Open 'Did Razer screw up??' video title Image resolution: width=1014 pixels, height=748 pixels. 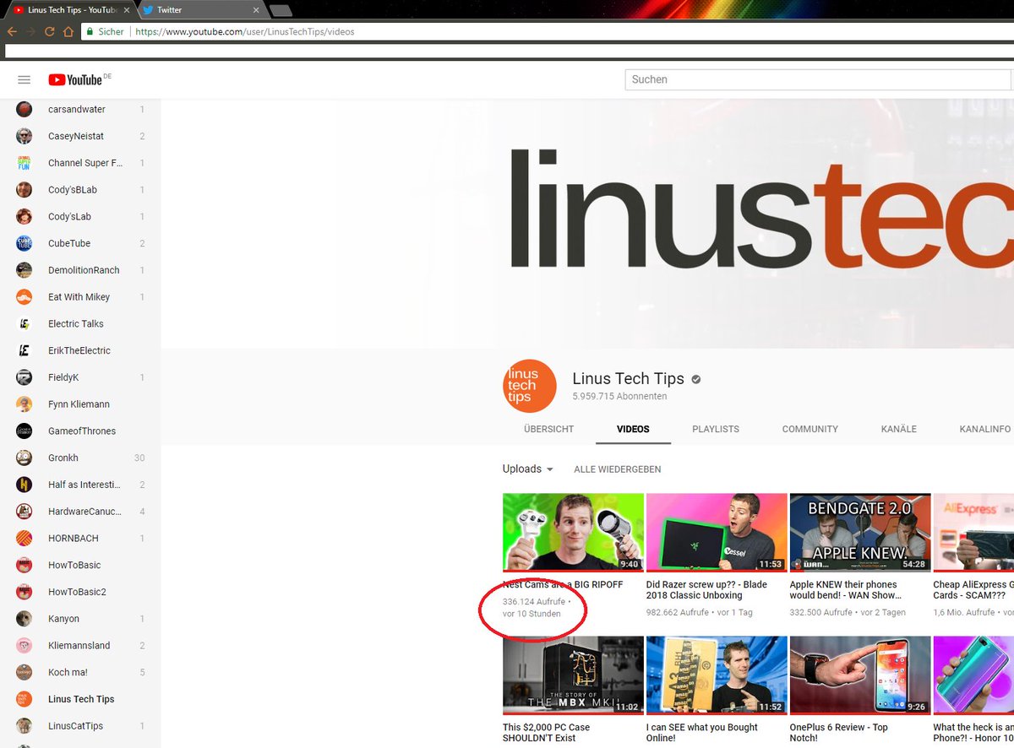(x=706, y=589)
